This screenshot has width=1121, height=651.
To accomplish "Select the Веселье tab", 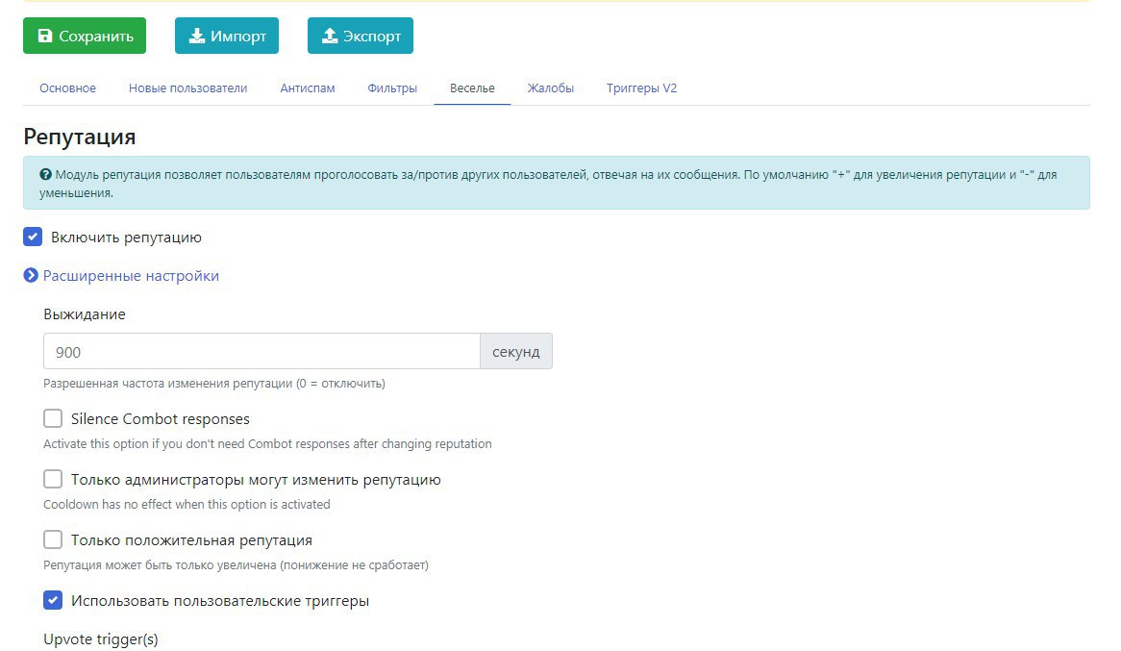I will pos(473,88).
